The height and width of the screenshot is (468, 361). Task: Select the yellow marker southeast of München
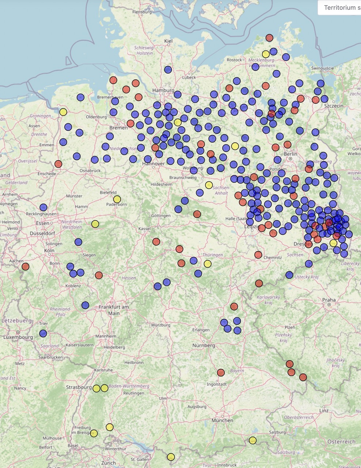tap(252, 440)
